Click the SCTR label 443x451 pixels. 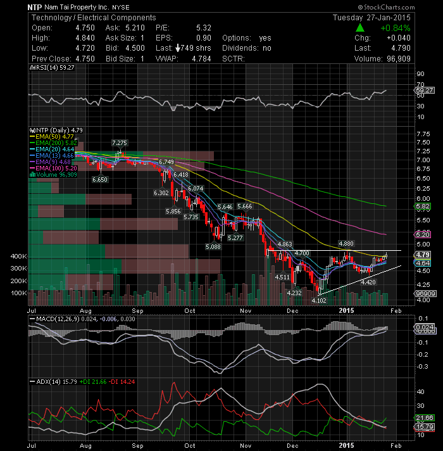click(x=234, y=59)
